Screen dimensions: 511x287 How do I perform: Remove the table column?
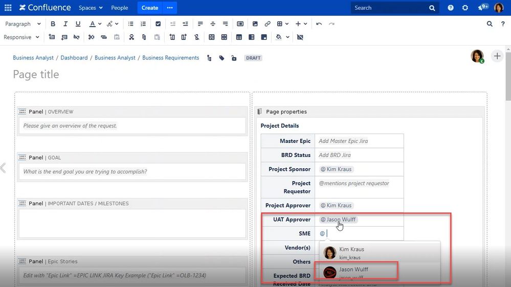[x=196, y=37]
